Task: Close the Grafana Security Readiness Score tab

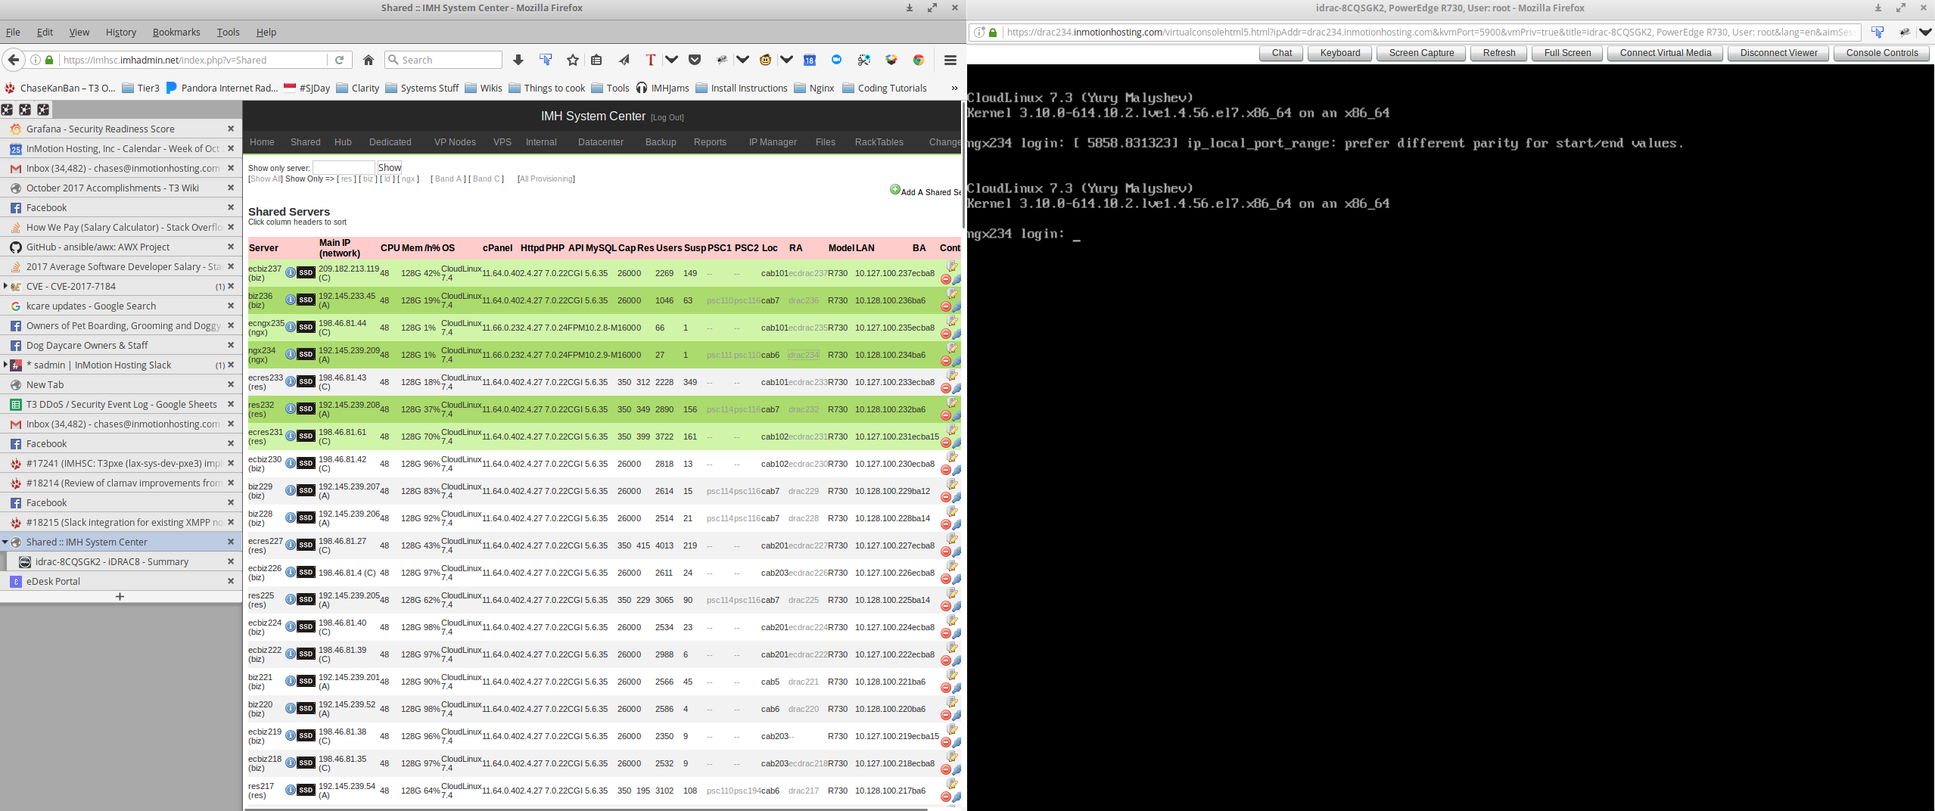Action: (231, 129)
